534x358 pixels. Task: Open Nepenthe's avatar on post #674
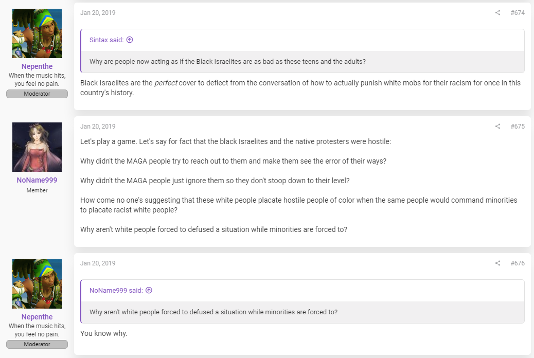(37, 33)
